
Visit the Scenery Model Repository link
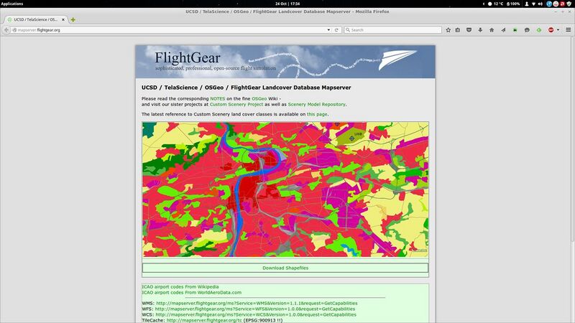coord(316,104)
